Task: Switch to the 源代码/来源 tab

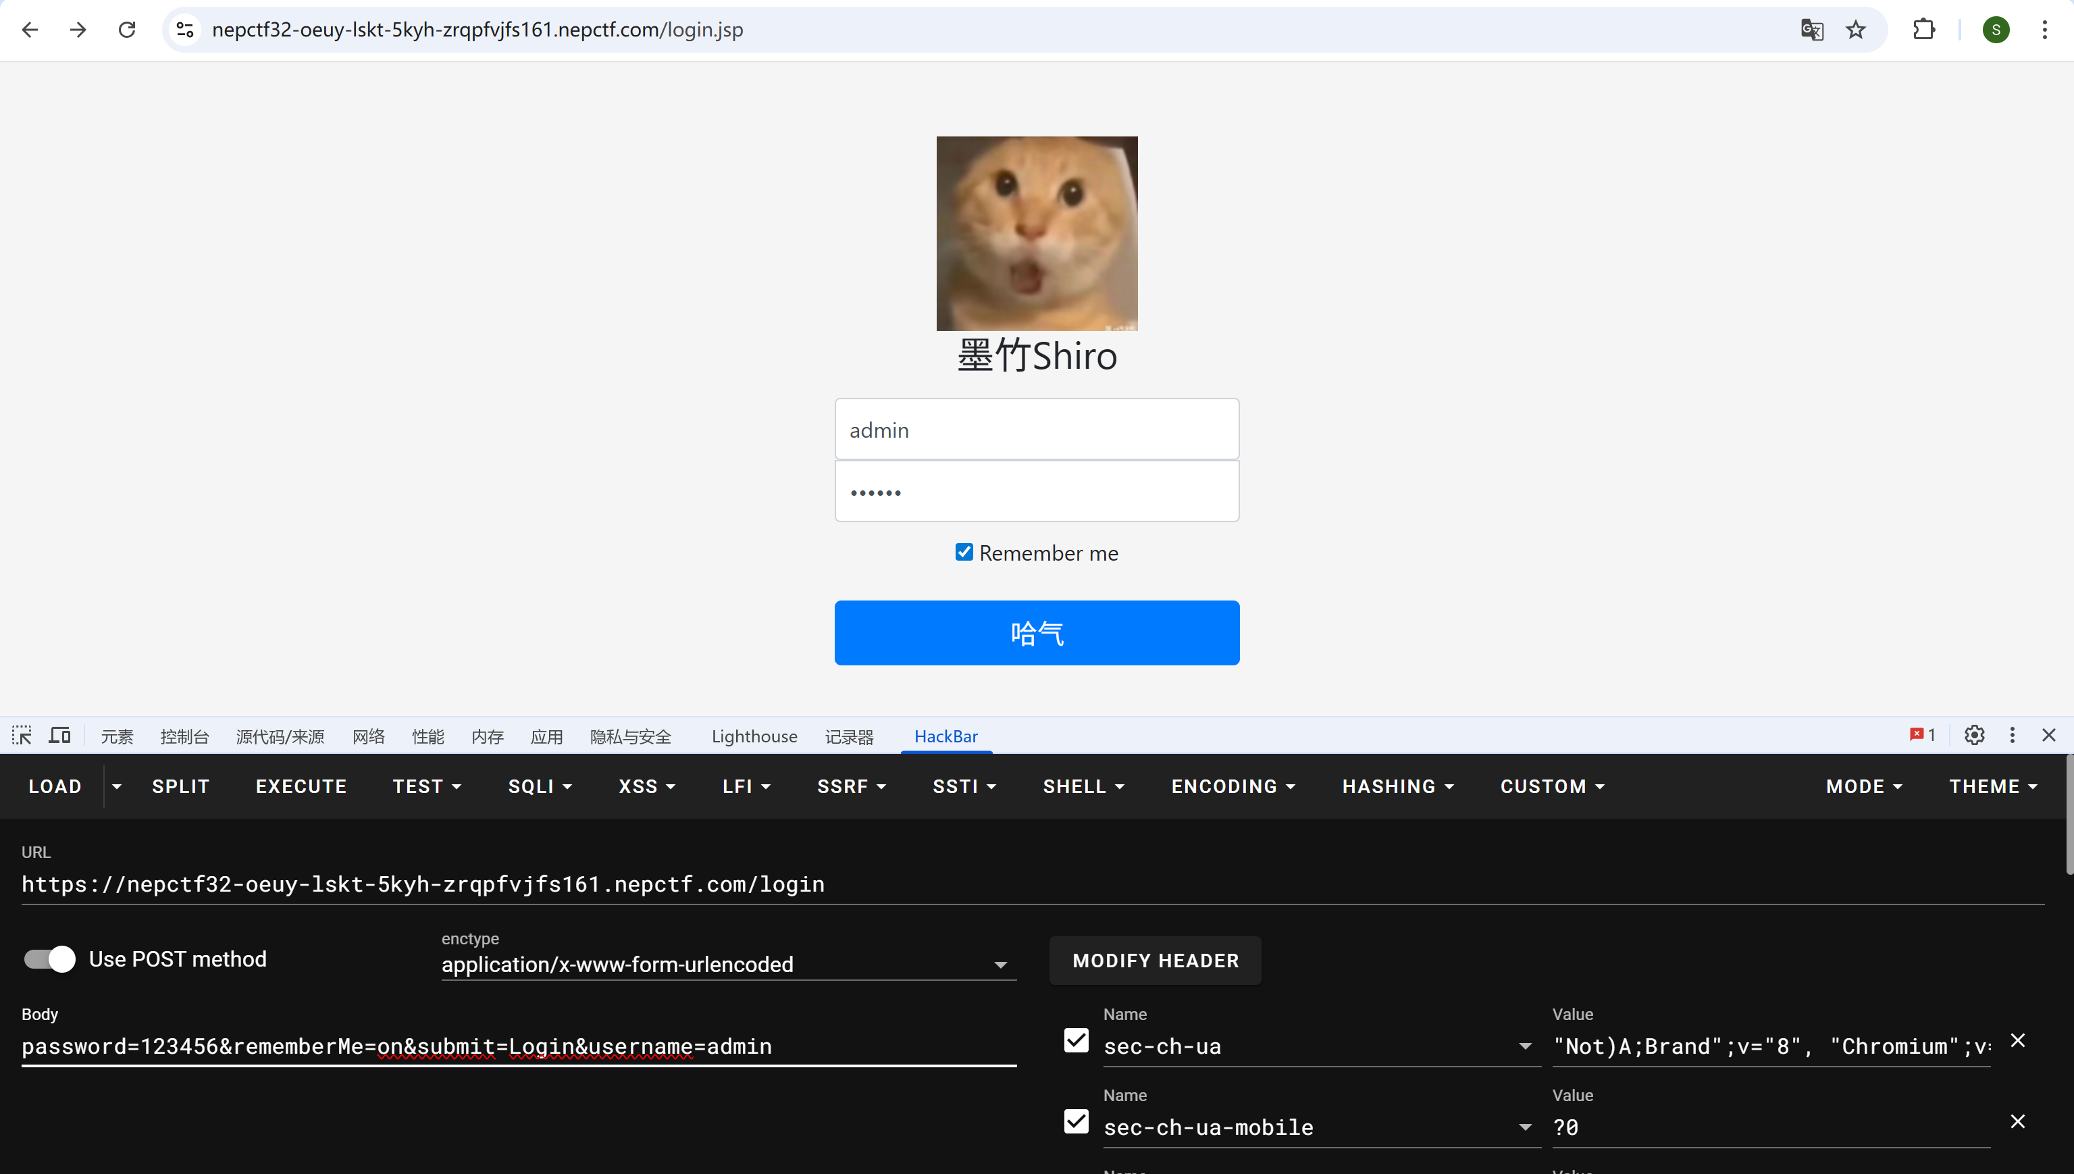Action: pos(280,736)
